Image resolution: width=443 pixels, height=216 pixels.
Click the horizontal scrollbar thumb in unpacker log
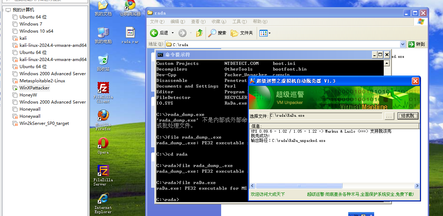point(299,186)
